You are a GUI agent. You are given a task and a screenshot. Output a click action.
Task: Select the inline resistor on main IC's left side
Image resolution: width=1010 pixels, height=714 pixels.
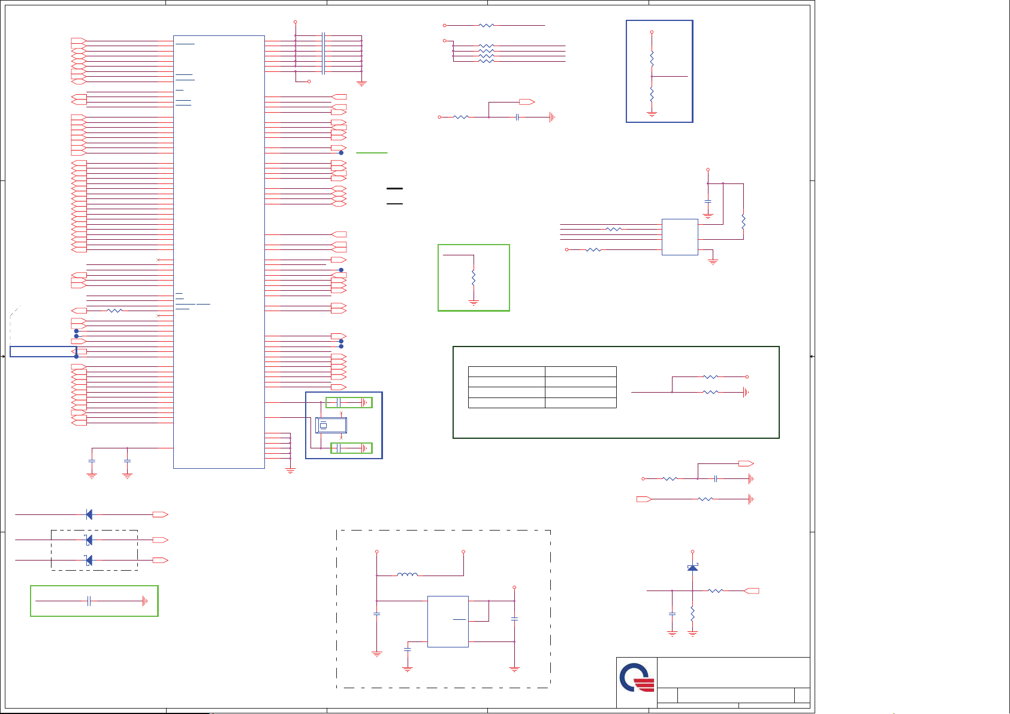point(114,311)
